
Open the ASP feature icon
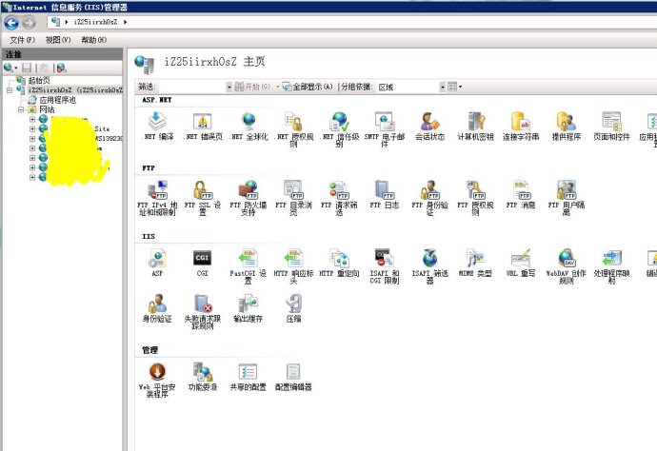pyautogui.click(x=157, y=259)
